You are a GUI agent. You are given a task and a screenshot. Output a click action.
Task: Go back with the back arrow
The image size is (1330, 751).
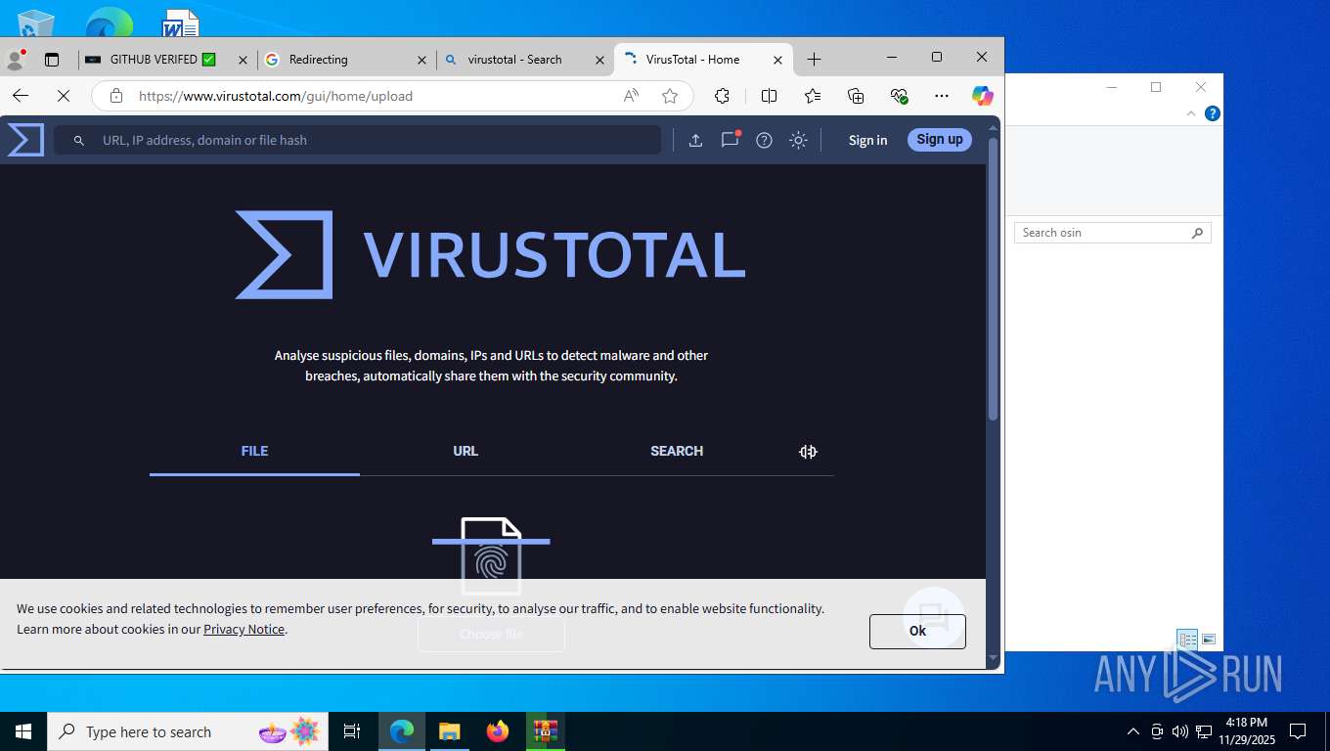click(x=21, y=96)
